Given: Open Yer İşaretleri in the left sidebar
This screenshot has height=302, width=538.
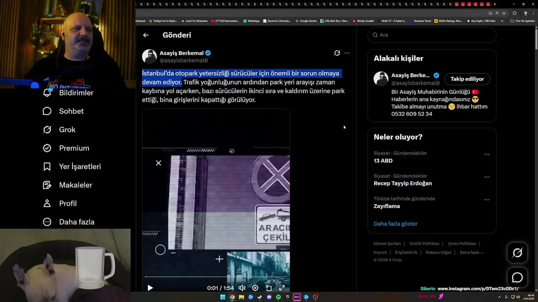Looking at the screenshot, I should pyautogui.click(x=72, y=167).
